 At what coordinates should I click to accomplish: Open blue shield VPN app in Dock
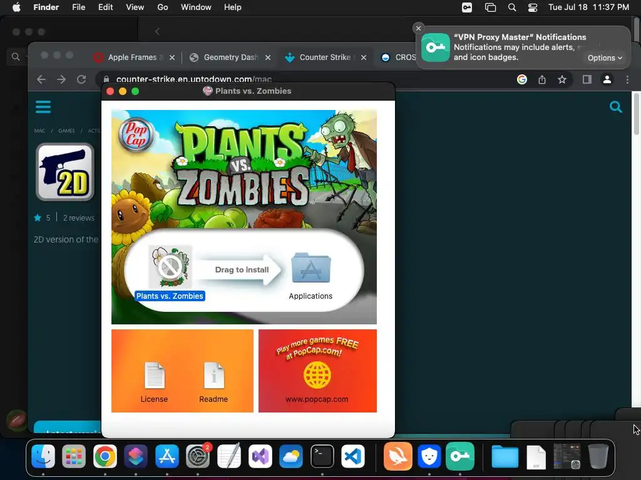click(429, 456)
